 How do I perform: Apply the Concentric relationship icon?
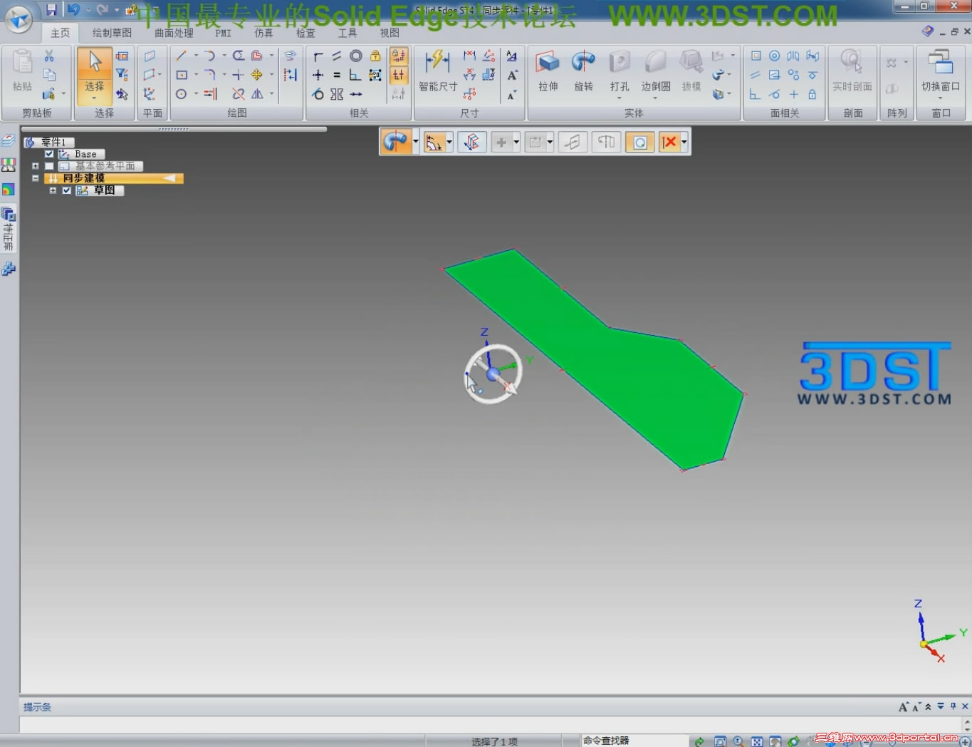[356, 56]
